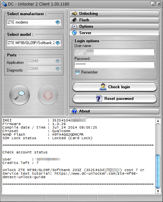Click the 'H9TA4GG2GDMCPR' NAND Flash value

pyautogui.click(x=68, y=134)
